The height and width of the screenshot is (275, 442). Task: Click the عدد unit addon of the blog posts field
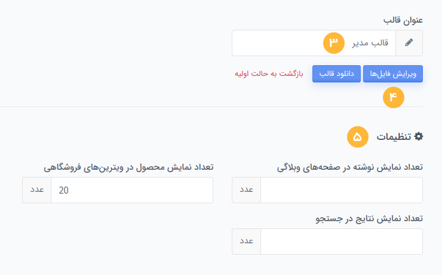[247, 190]
